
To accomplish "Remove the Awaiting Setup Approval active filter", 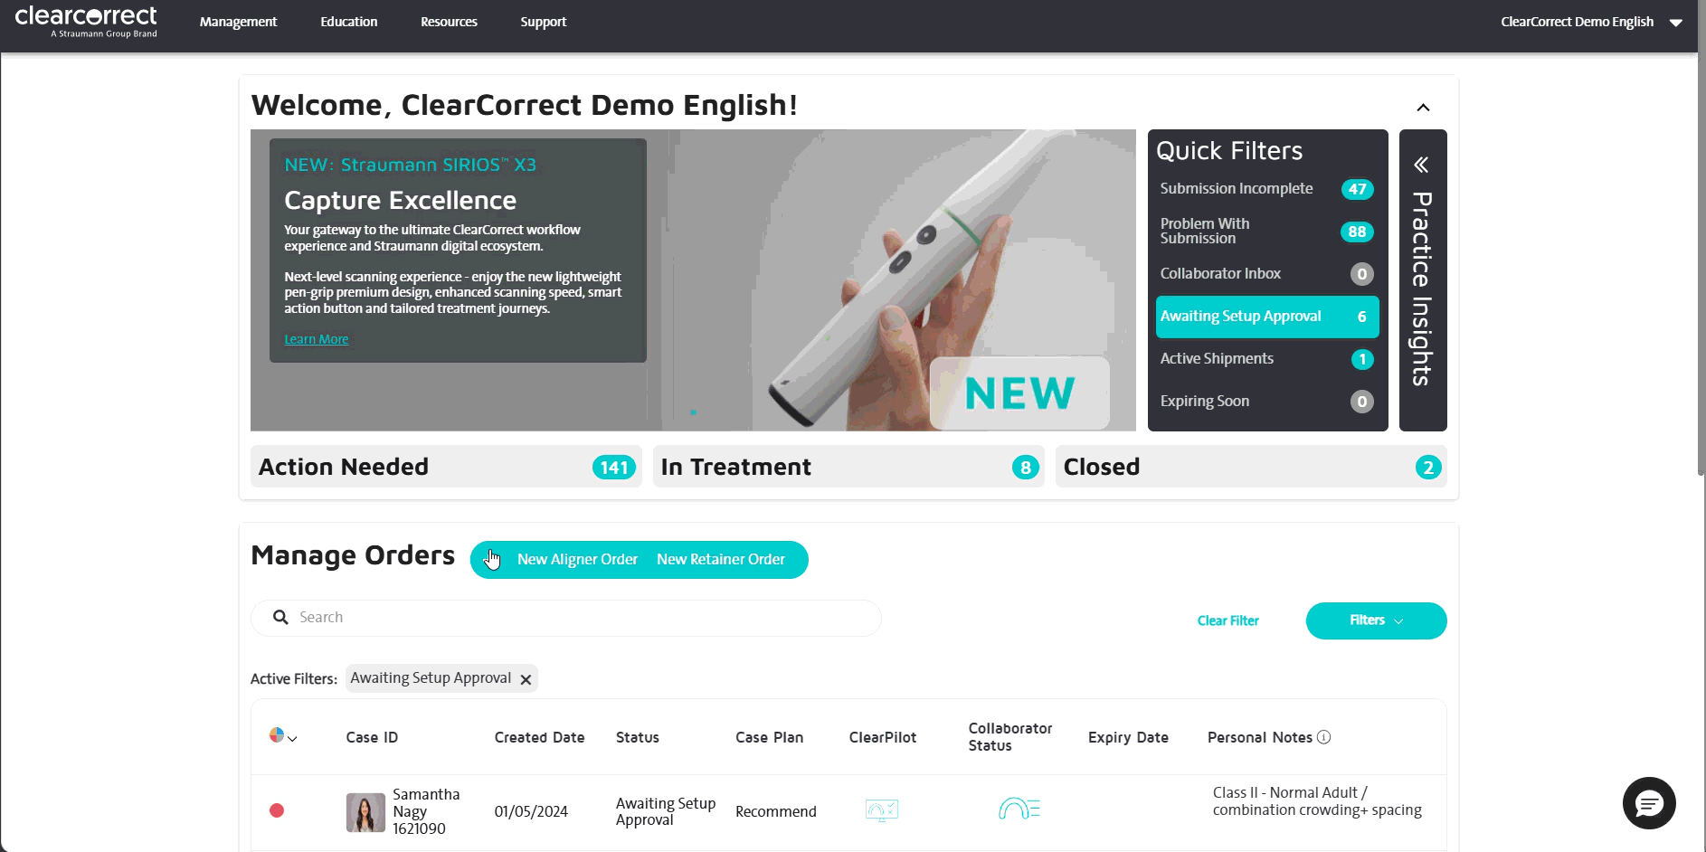I will tap(526, 679).
